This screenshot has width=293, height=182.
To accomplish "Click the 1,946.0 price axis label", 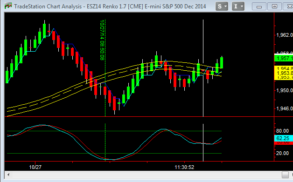I will (285, 108).
